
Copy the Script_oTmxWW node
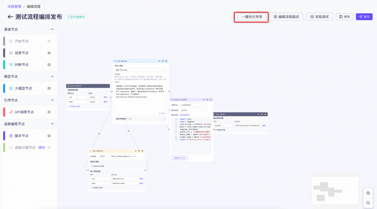[x=207, y=100]
